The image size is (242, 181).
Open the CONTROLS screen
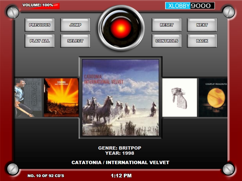pyautogui.click(x=167, y=41)
